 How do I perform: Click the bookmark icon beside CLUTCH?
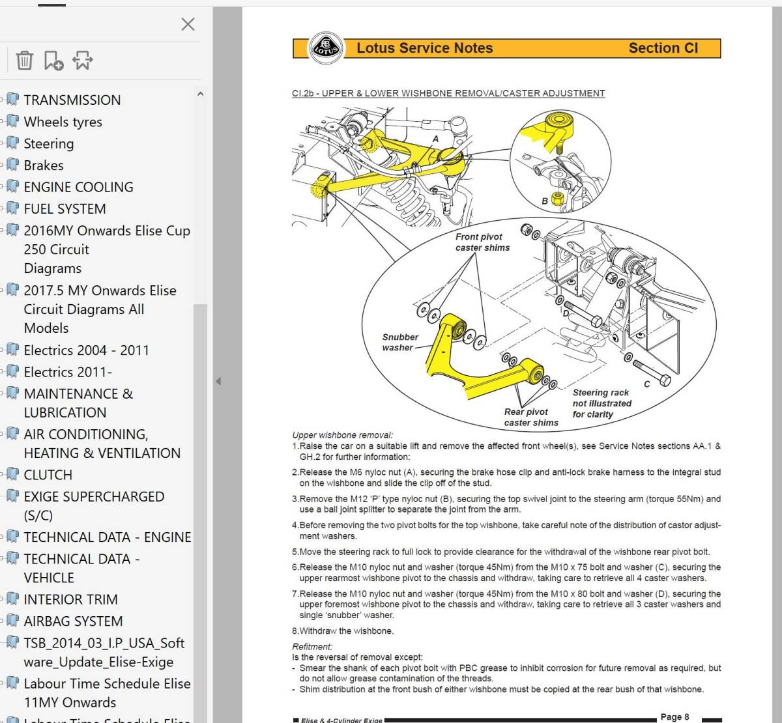coord(13,474)
